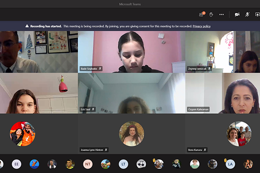This screenshot has height=173, width=260.
Task: Click Bora Kurucu family avatar
Action: coord(239,134)
